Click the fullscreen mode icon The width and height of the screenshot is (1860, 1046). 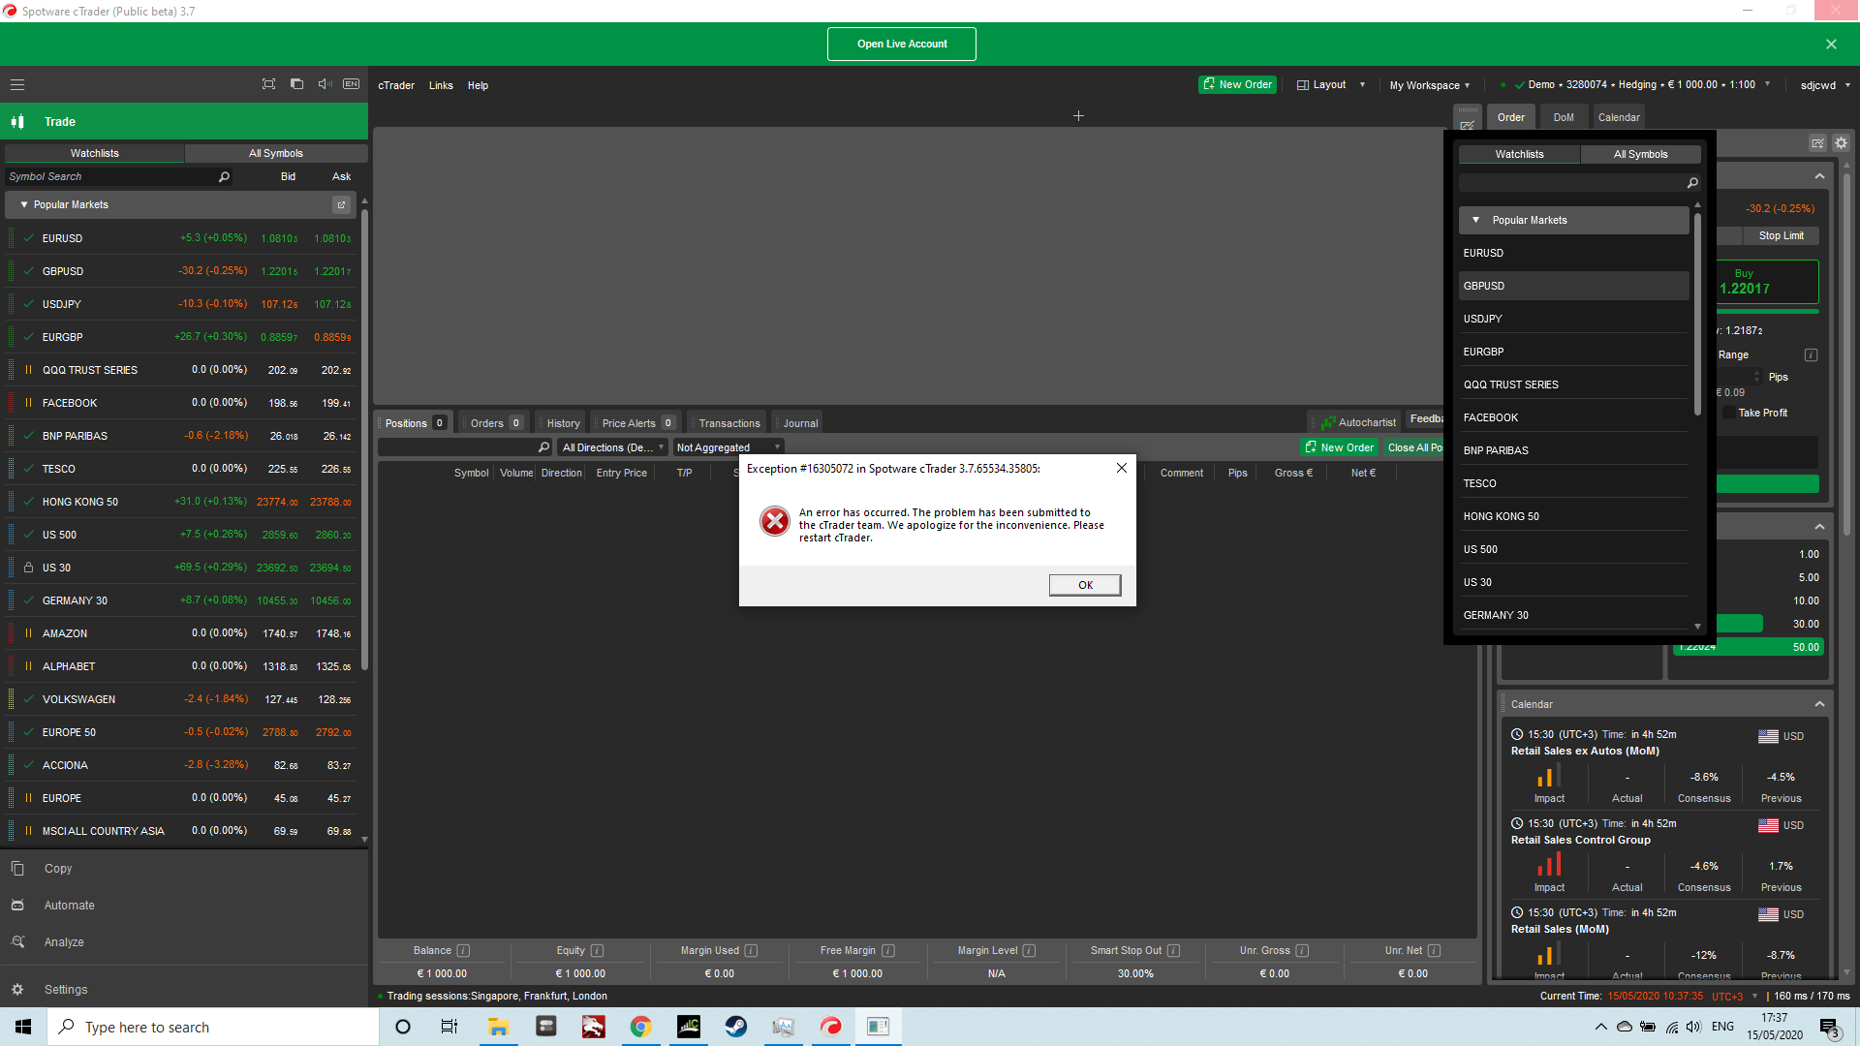pos(268,84)
